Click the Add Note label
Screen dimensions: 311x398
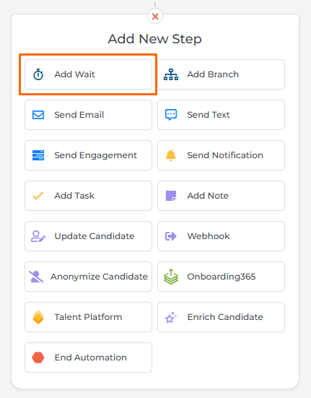208,196
